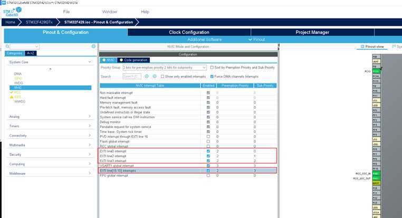Image resolution: width=402 pixels, height=218 pixels.
Task: Click the NRST pin on chip
Action: tap(376, 183)
